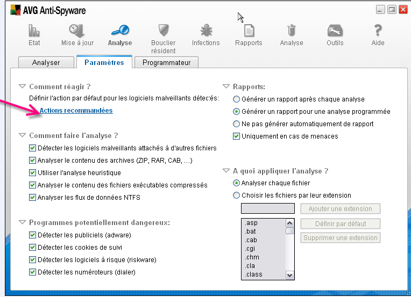The width and height of the screenshot is (411, 297).
Task: Open the Aide question mark icon
Action: click(x=378, y=31)
